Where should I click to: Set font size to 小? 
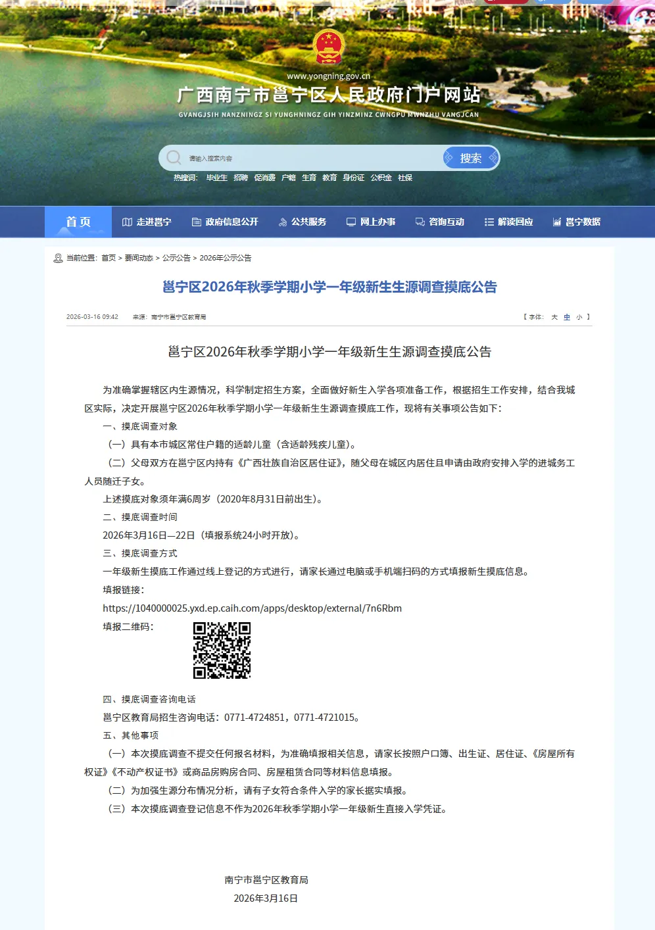(579, 317)
